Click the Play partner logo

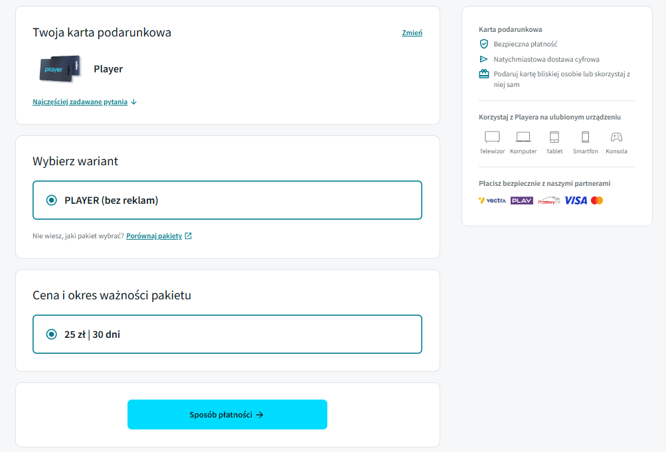pyautogui.click(x=522, y=200)
